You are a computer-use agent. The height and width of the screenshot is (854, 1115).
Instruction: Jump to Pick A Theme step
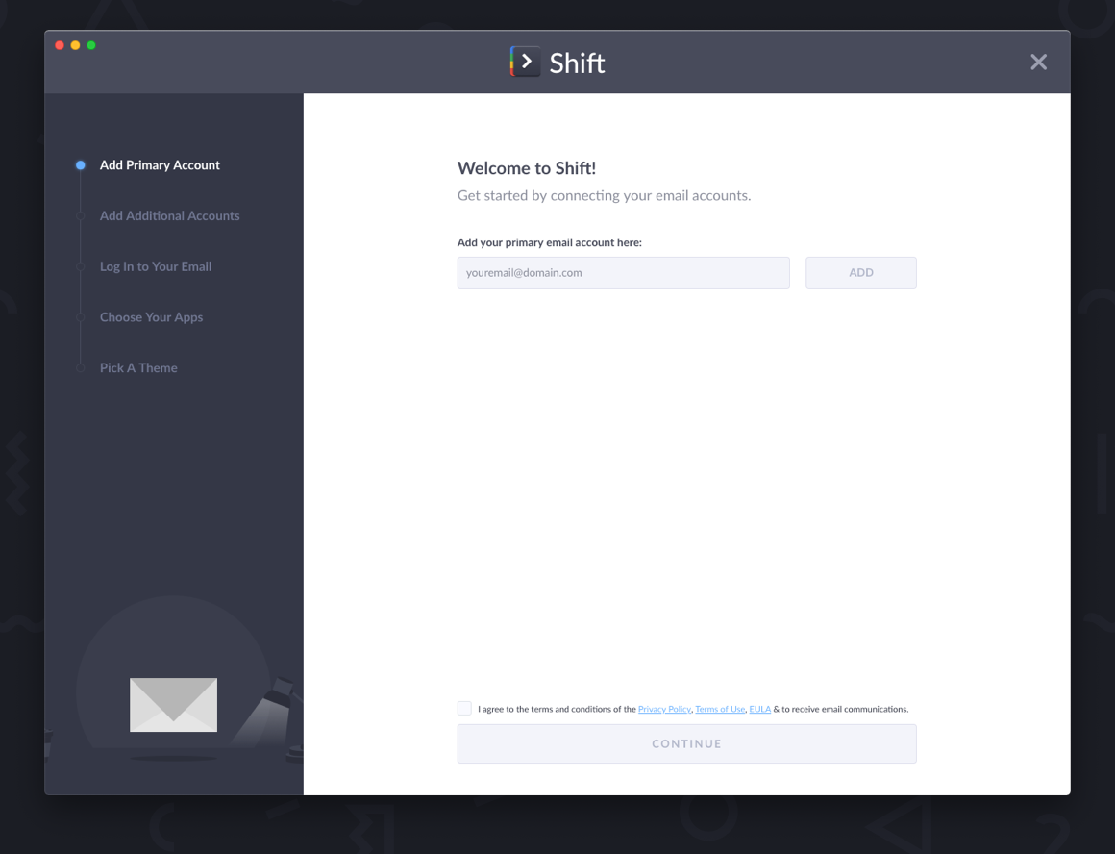click(x=138, y=368)
